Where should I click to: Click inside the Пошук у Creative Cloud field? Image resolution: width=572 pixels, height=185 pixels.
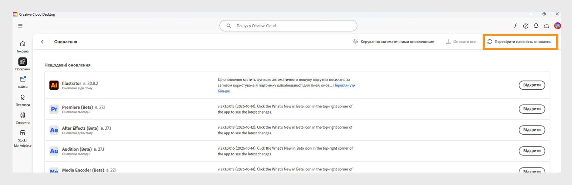(x=288, y=26)
